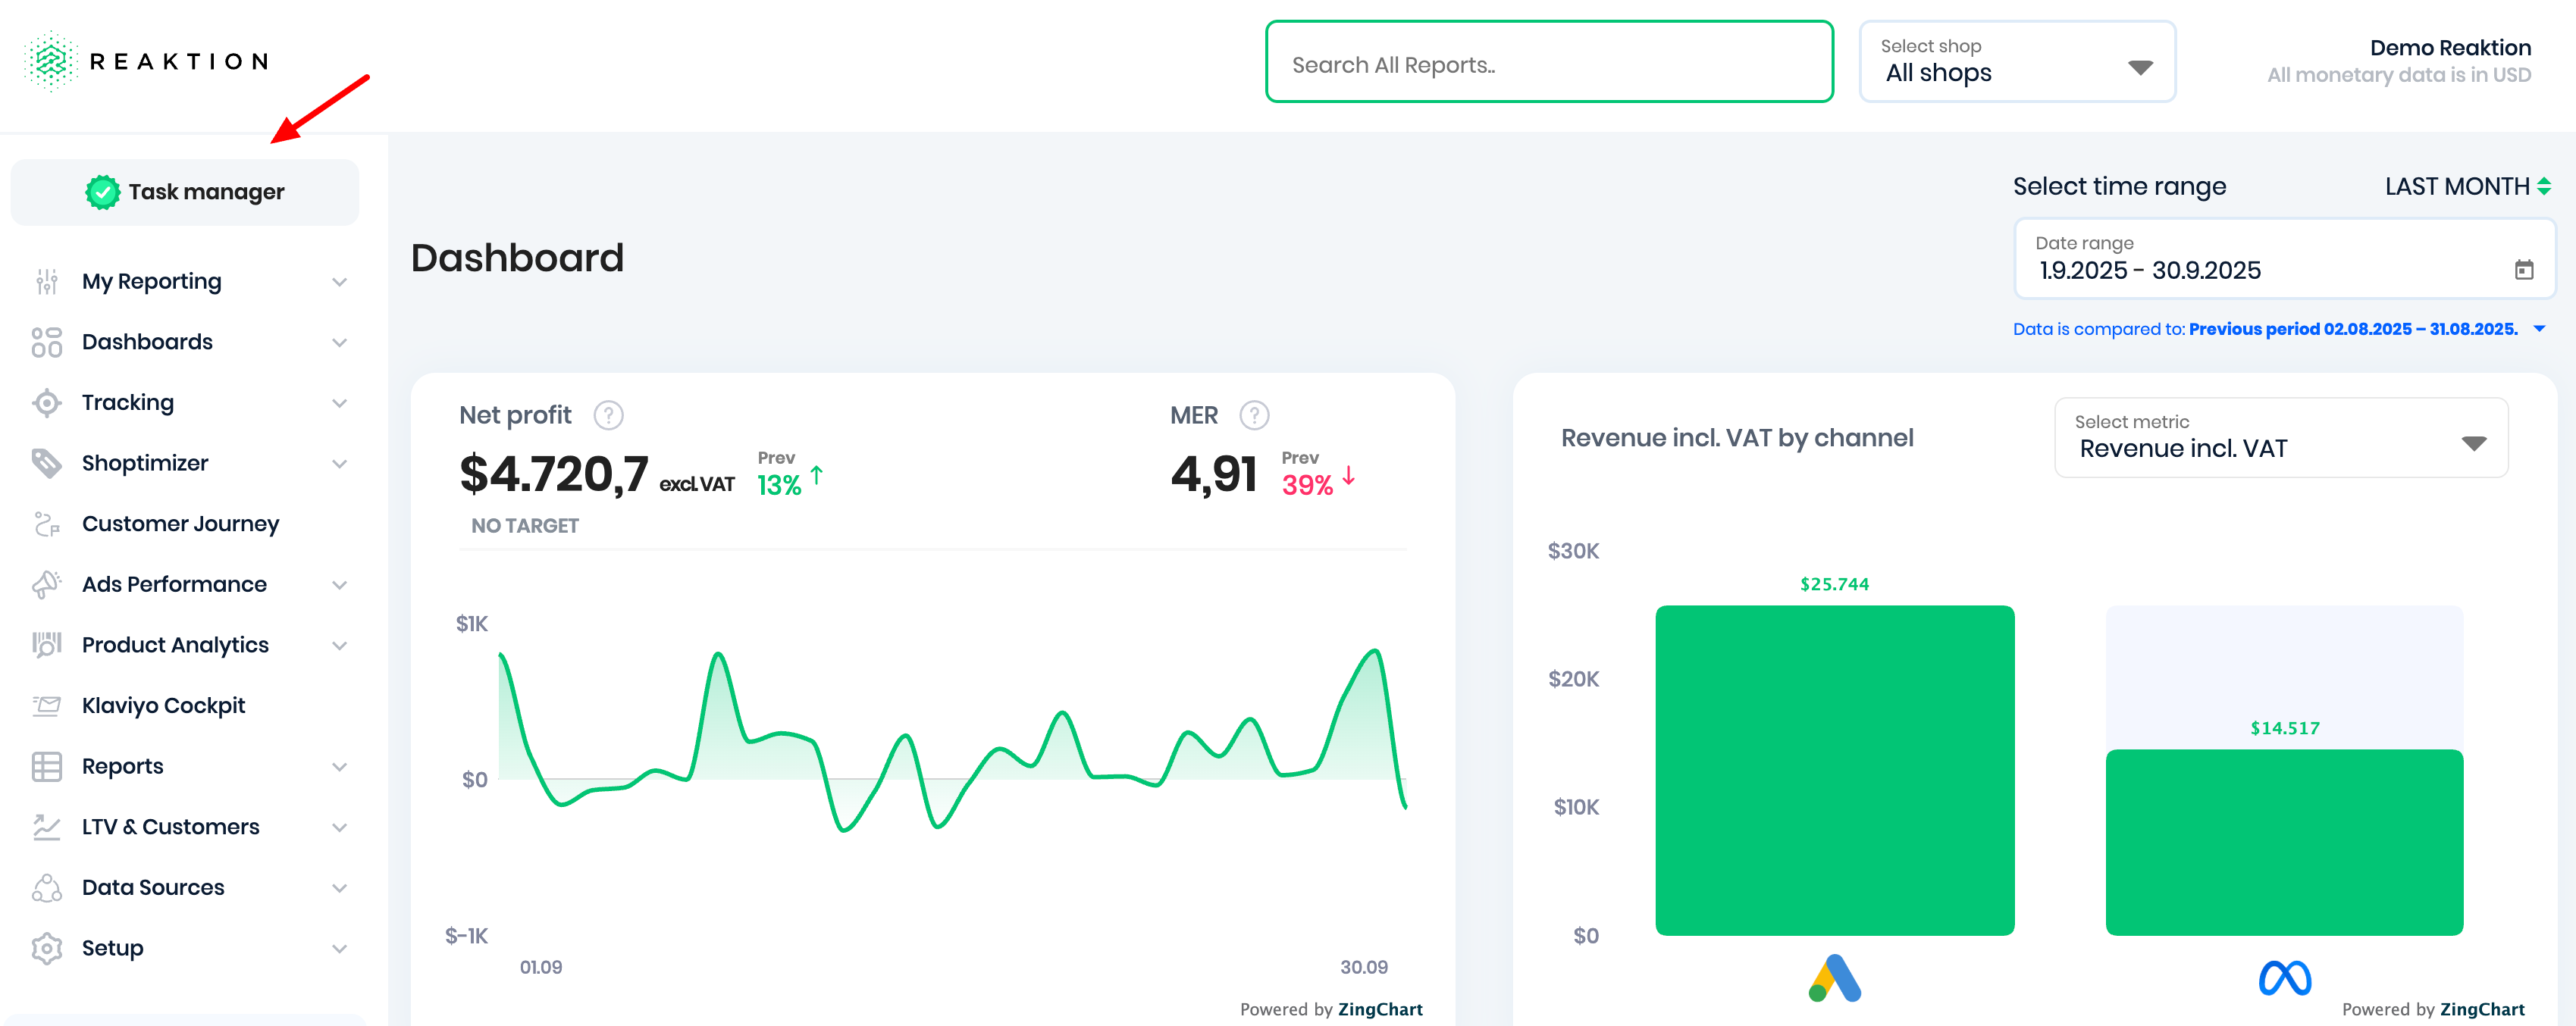This screenshot has width=2576, height=1026.
Task: Expand the comparison period dropdown arrow
Action: point(2539,329)
